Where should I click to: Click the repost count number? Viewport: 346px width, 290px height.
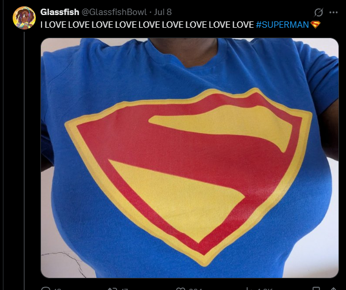(125, 289)
